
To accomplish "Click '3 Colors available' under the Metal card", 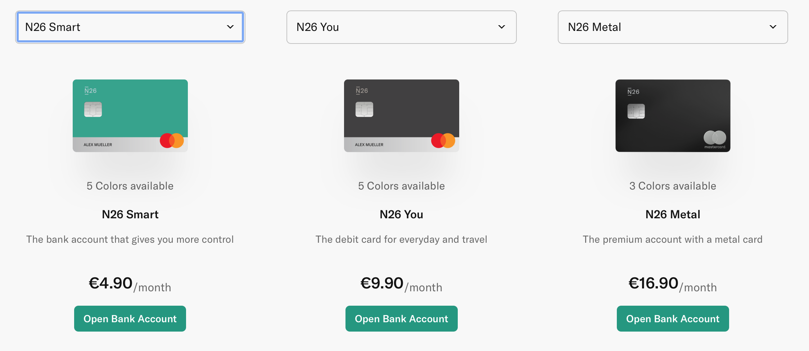I will [x=672, y=186].
